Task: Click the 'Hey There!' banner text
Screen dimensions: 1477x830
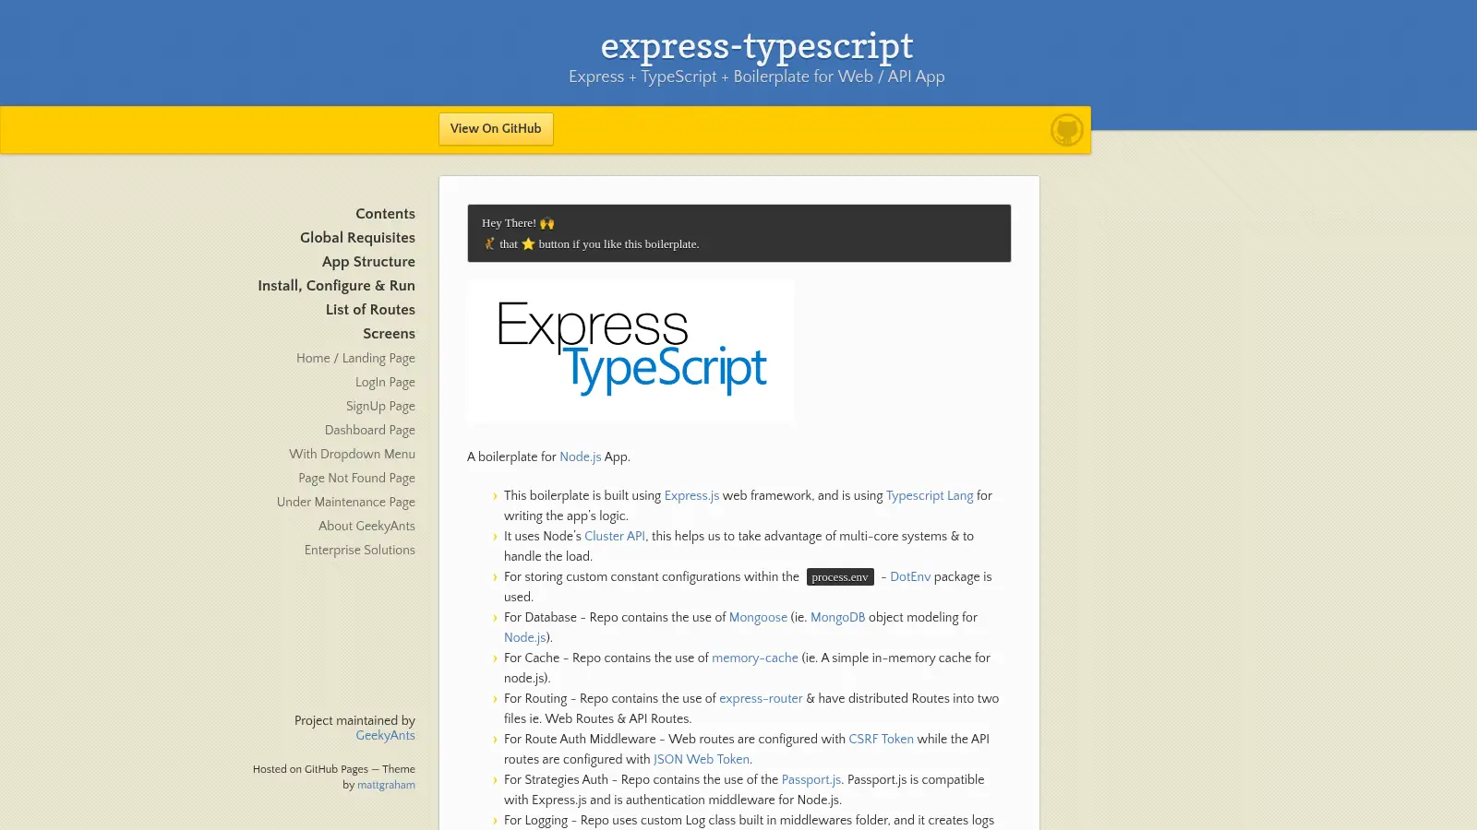Action: tap(509, 223)
